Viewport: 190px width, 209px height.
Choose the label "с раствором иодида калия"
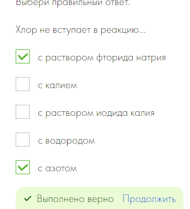tap(96, 113)
